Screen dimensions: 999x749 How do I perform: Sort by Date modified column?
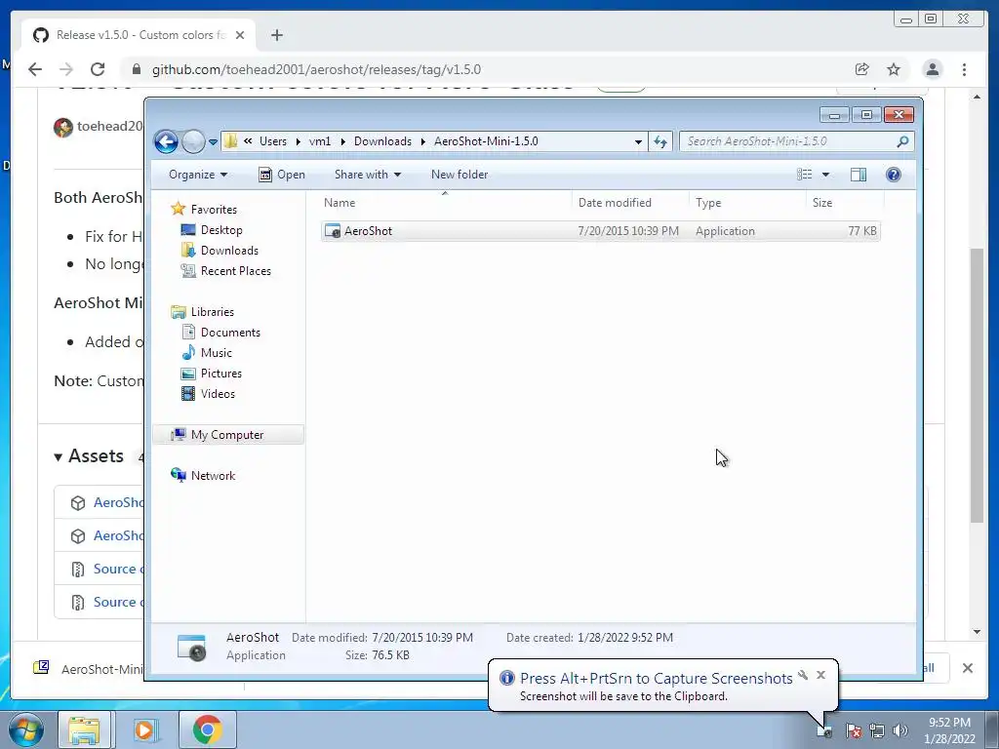pyautogui.click(x=630, y=203)
